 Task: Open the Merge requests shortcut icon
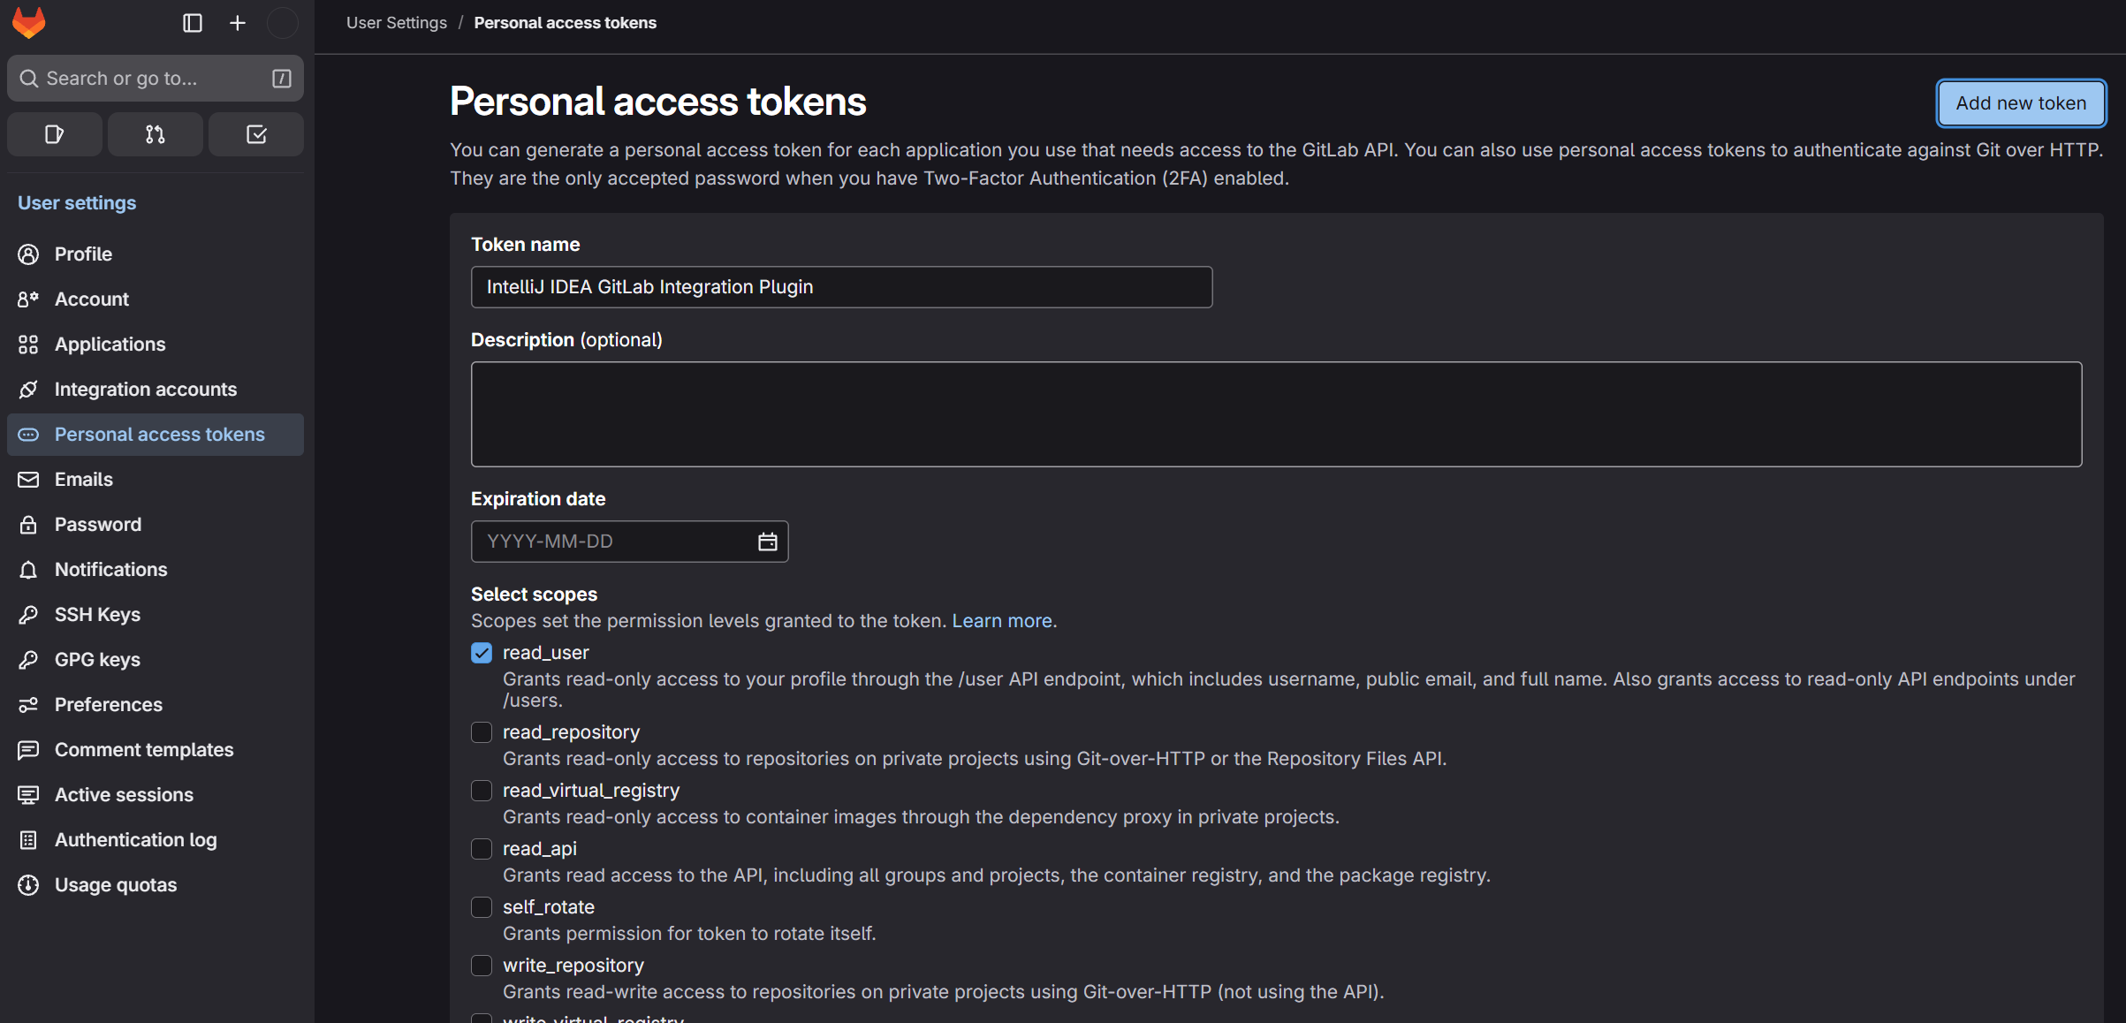(156, 134)
